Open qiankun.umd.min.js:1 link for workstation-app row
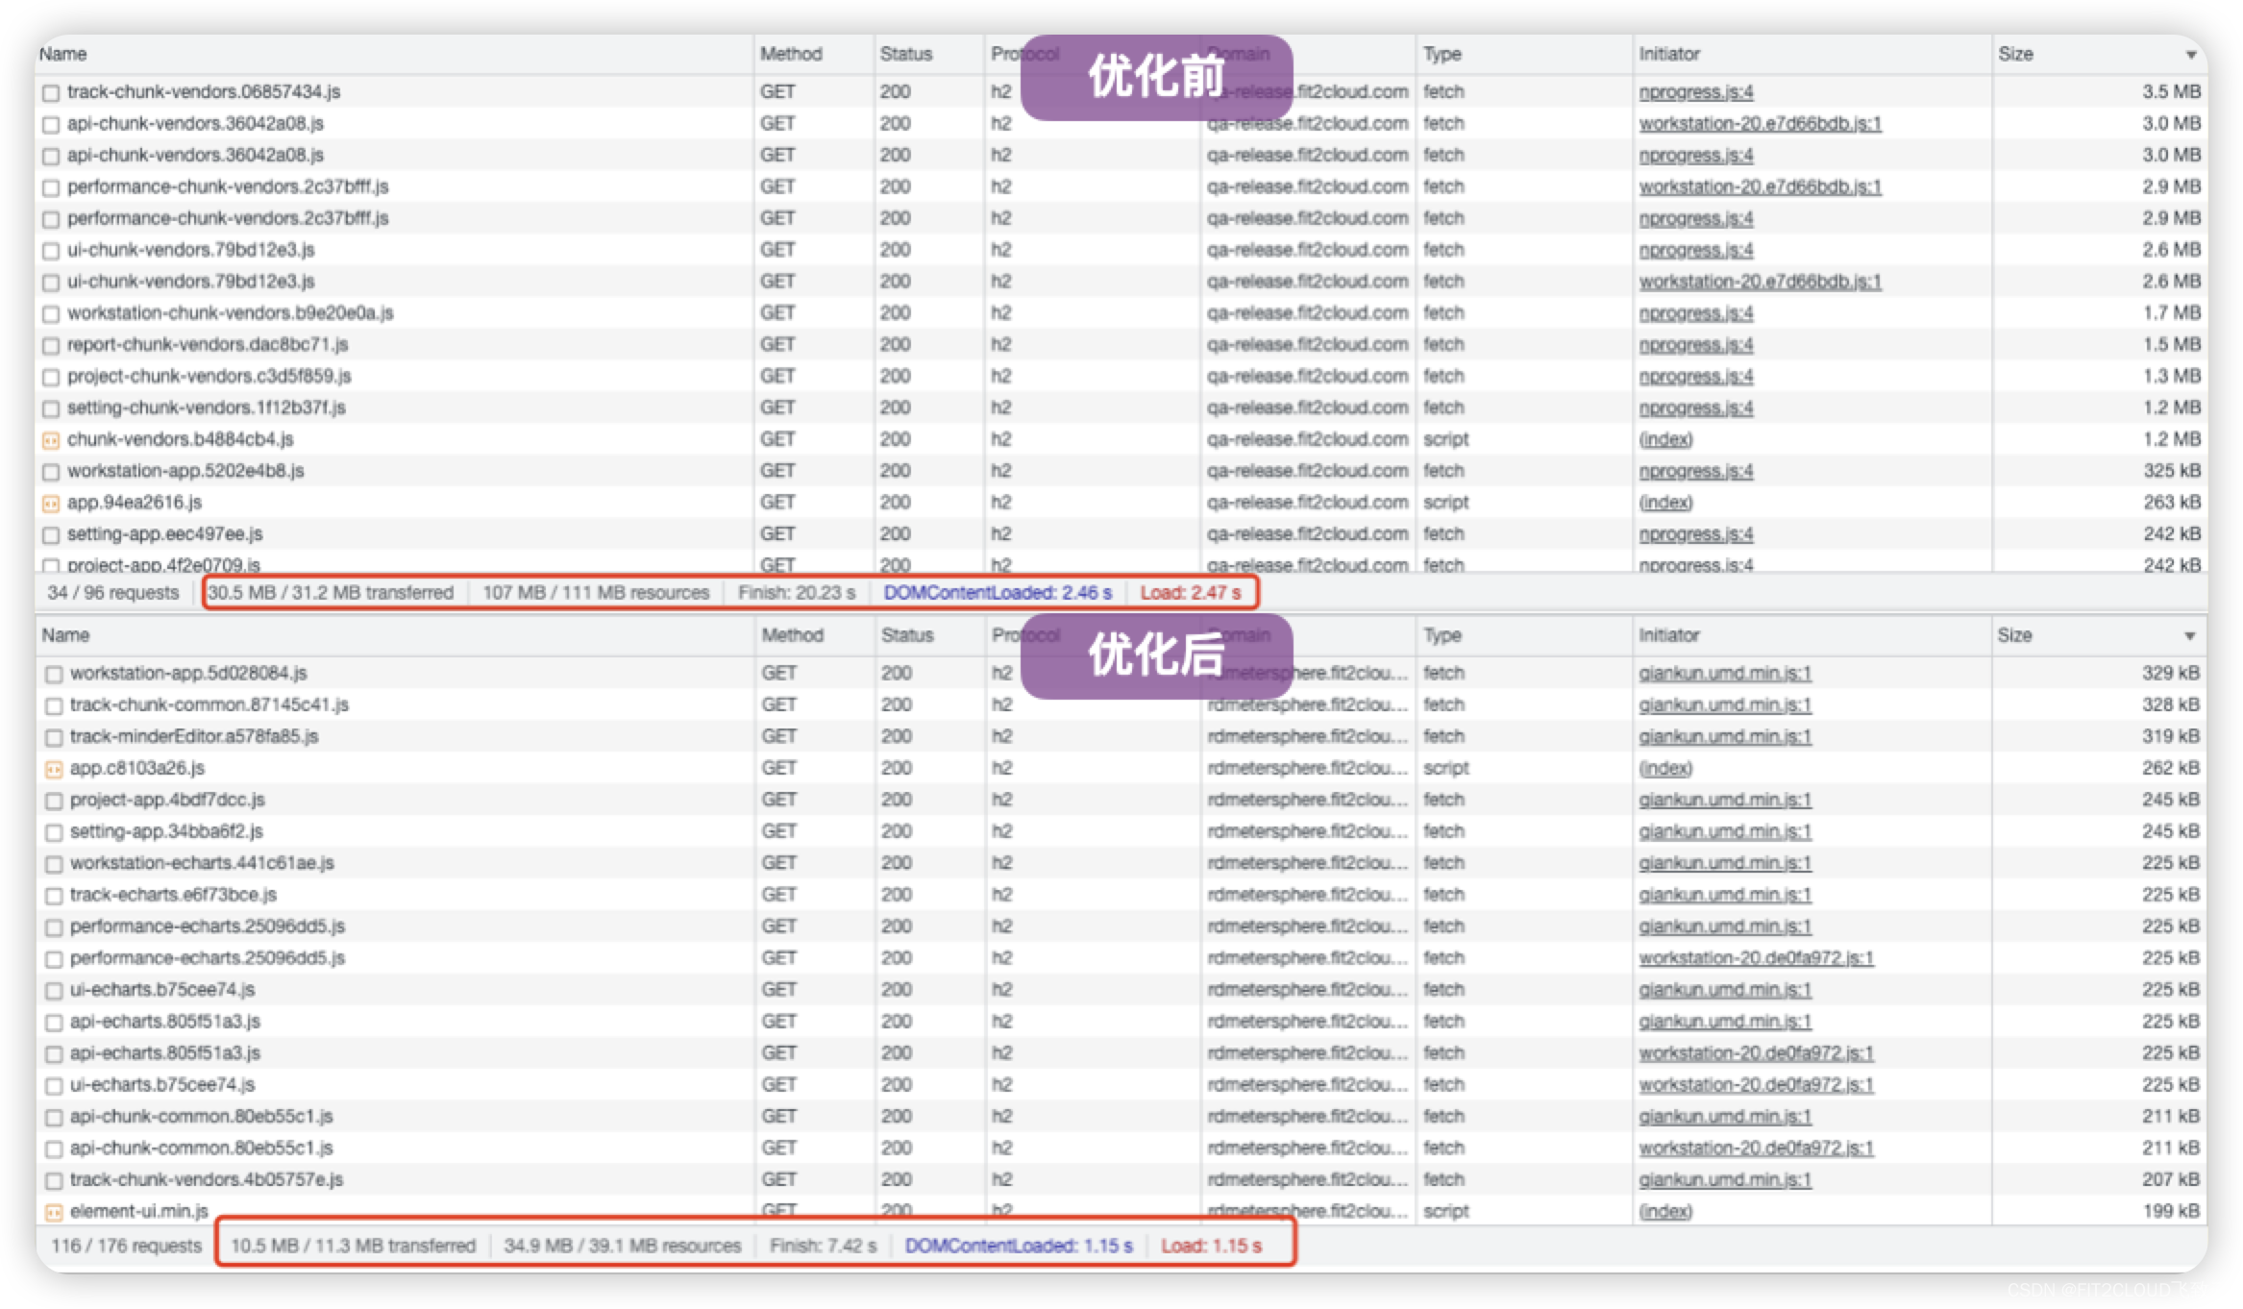 coord(1724,674)
